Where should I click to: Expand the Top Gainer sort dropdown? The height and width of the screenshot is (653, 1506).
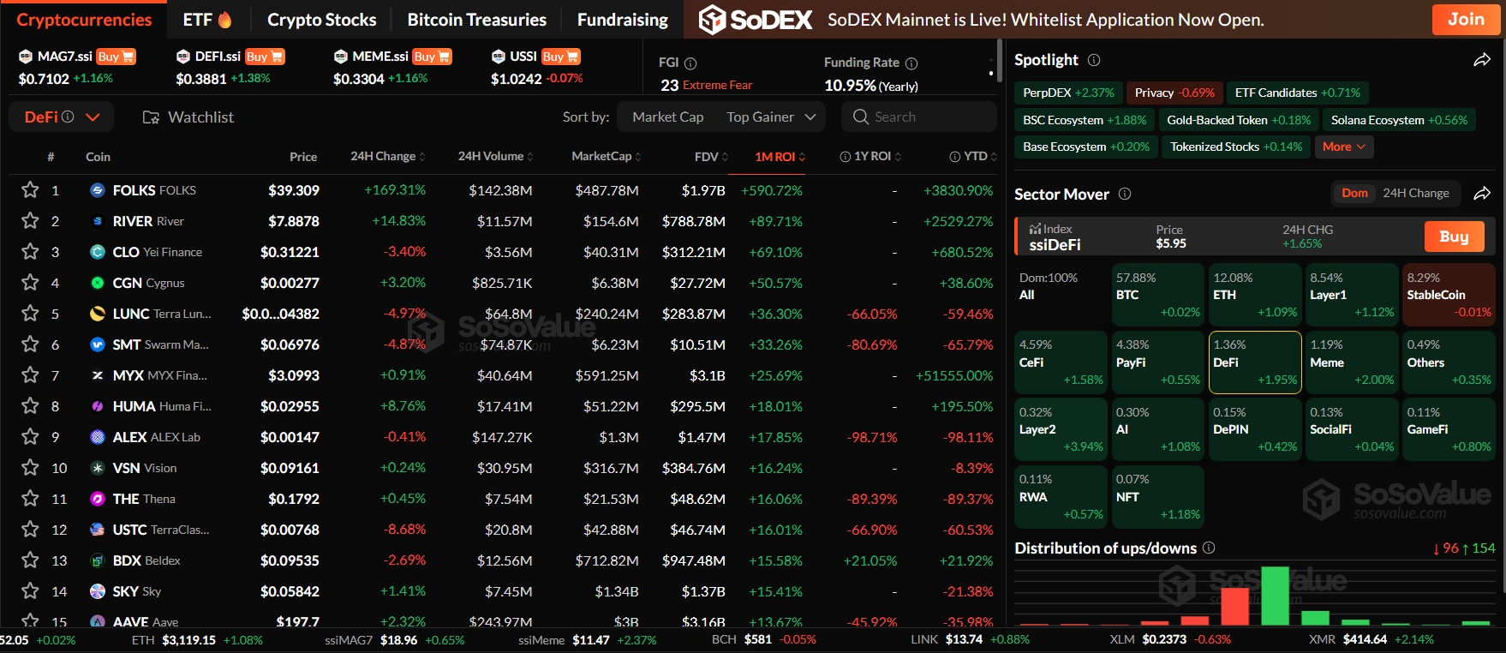click(771, 117)
